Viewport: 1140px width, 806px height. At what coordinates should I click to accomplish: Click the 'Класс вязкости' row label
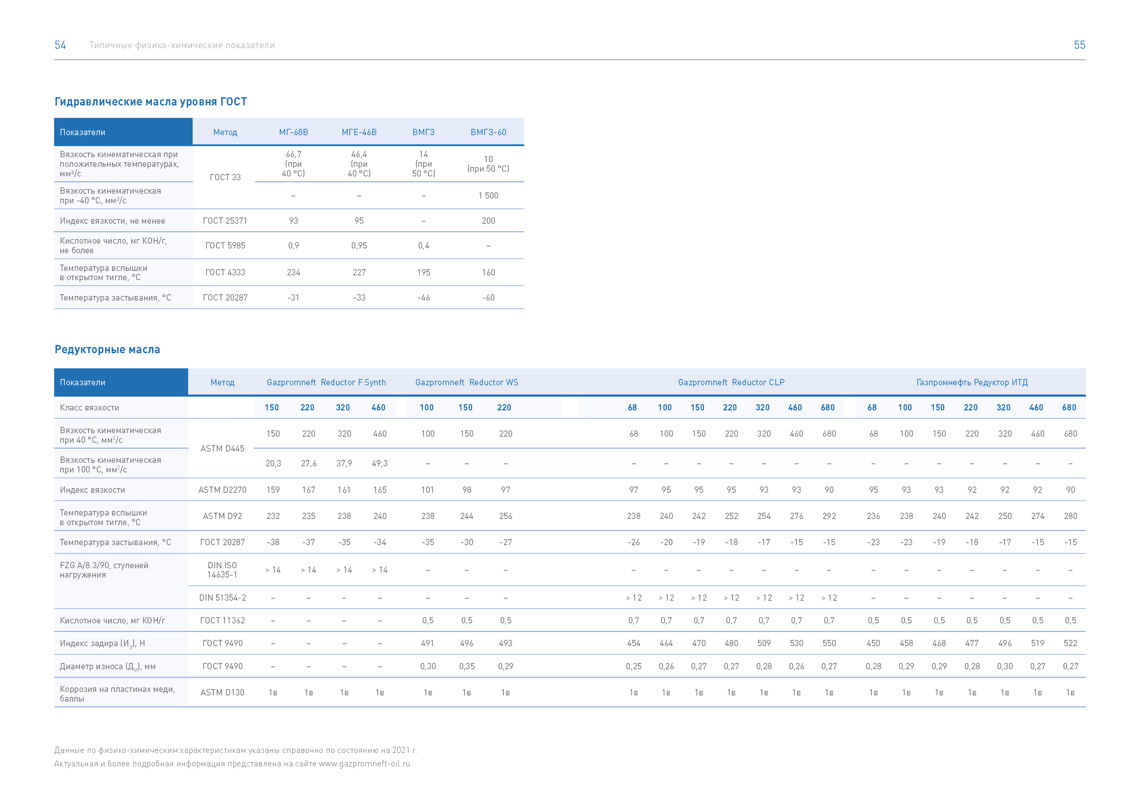tap(89, 408)
